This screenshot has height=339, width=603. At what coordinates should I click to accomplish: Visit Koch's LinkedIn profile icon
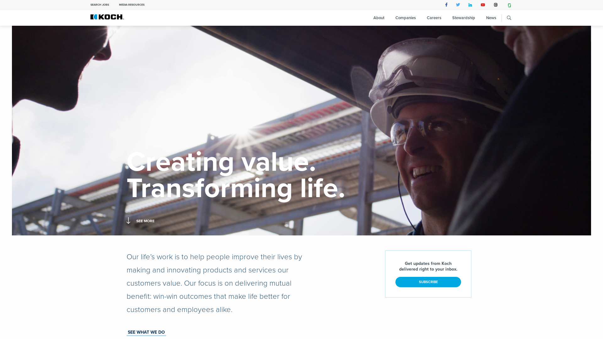pyautogui.click(x=470, y=5)
